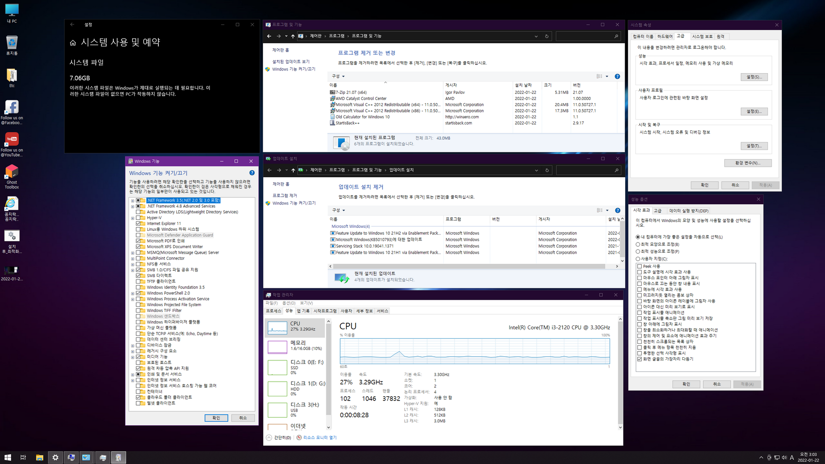Toggle SMB Direct checkbox in Windows Features
The height and width of the screenshot is (464, 825).
138,276
